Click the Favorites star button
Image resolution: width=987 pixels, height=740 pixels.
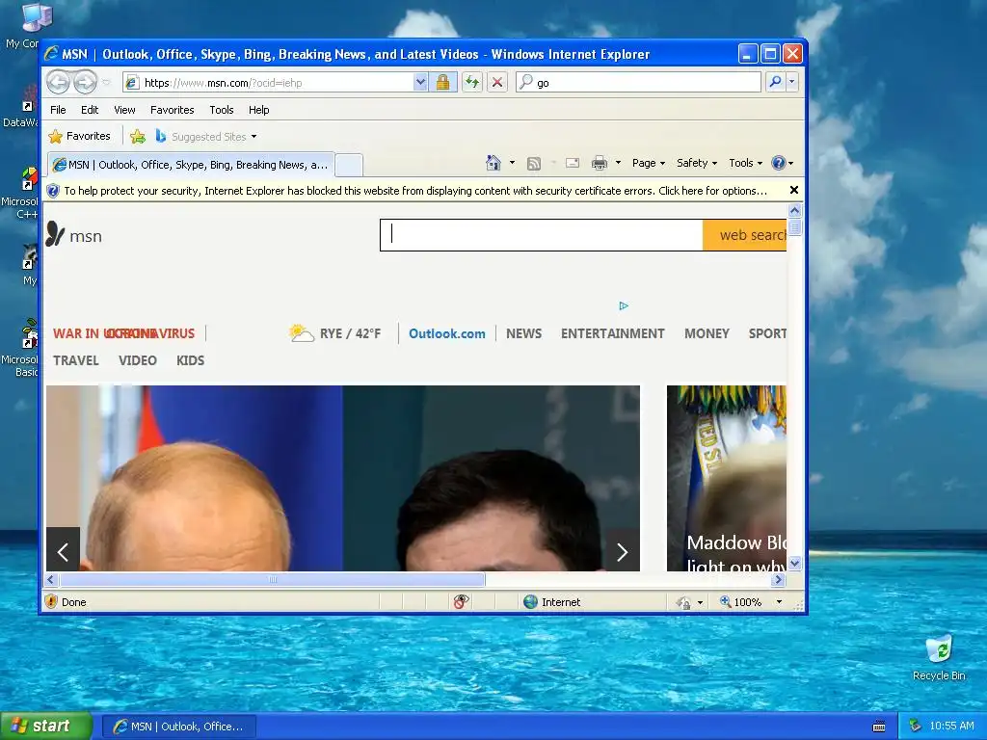click(x=80, y=137)
